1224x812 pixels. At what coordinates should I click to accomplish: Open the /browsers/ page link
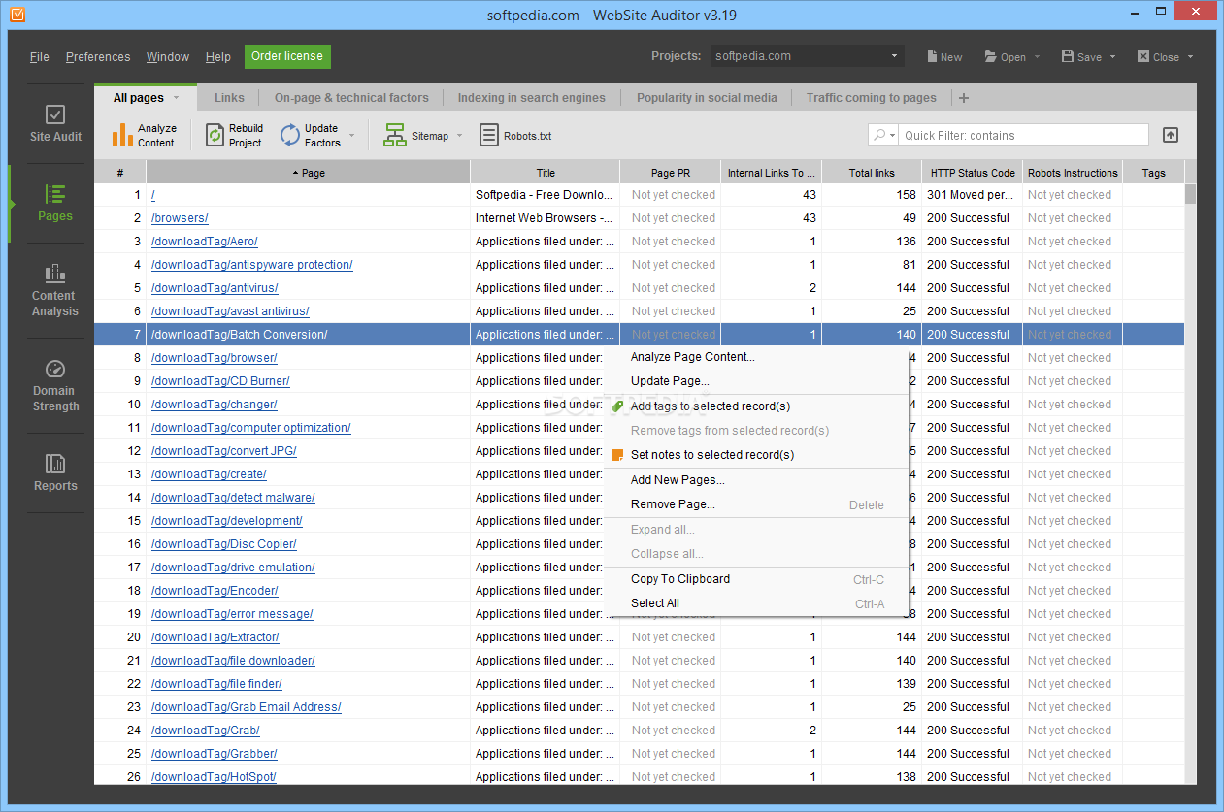pyautogui.click(x=180, y=218)
